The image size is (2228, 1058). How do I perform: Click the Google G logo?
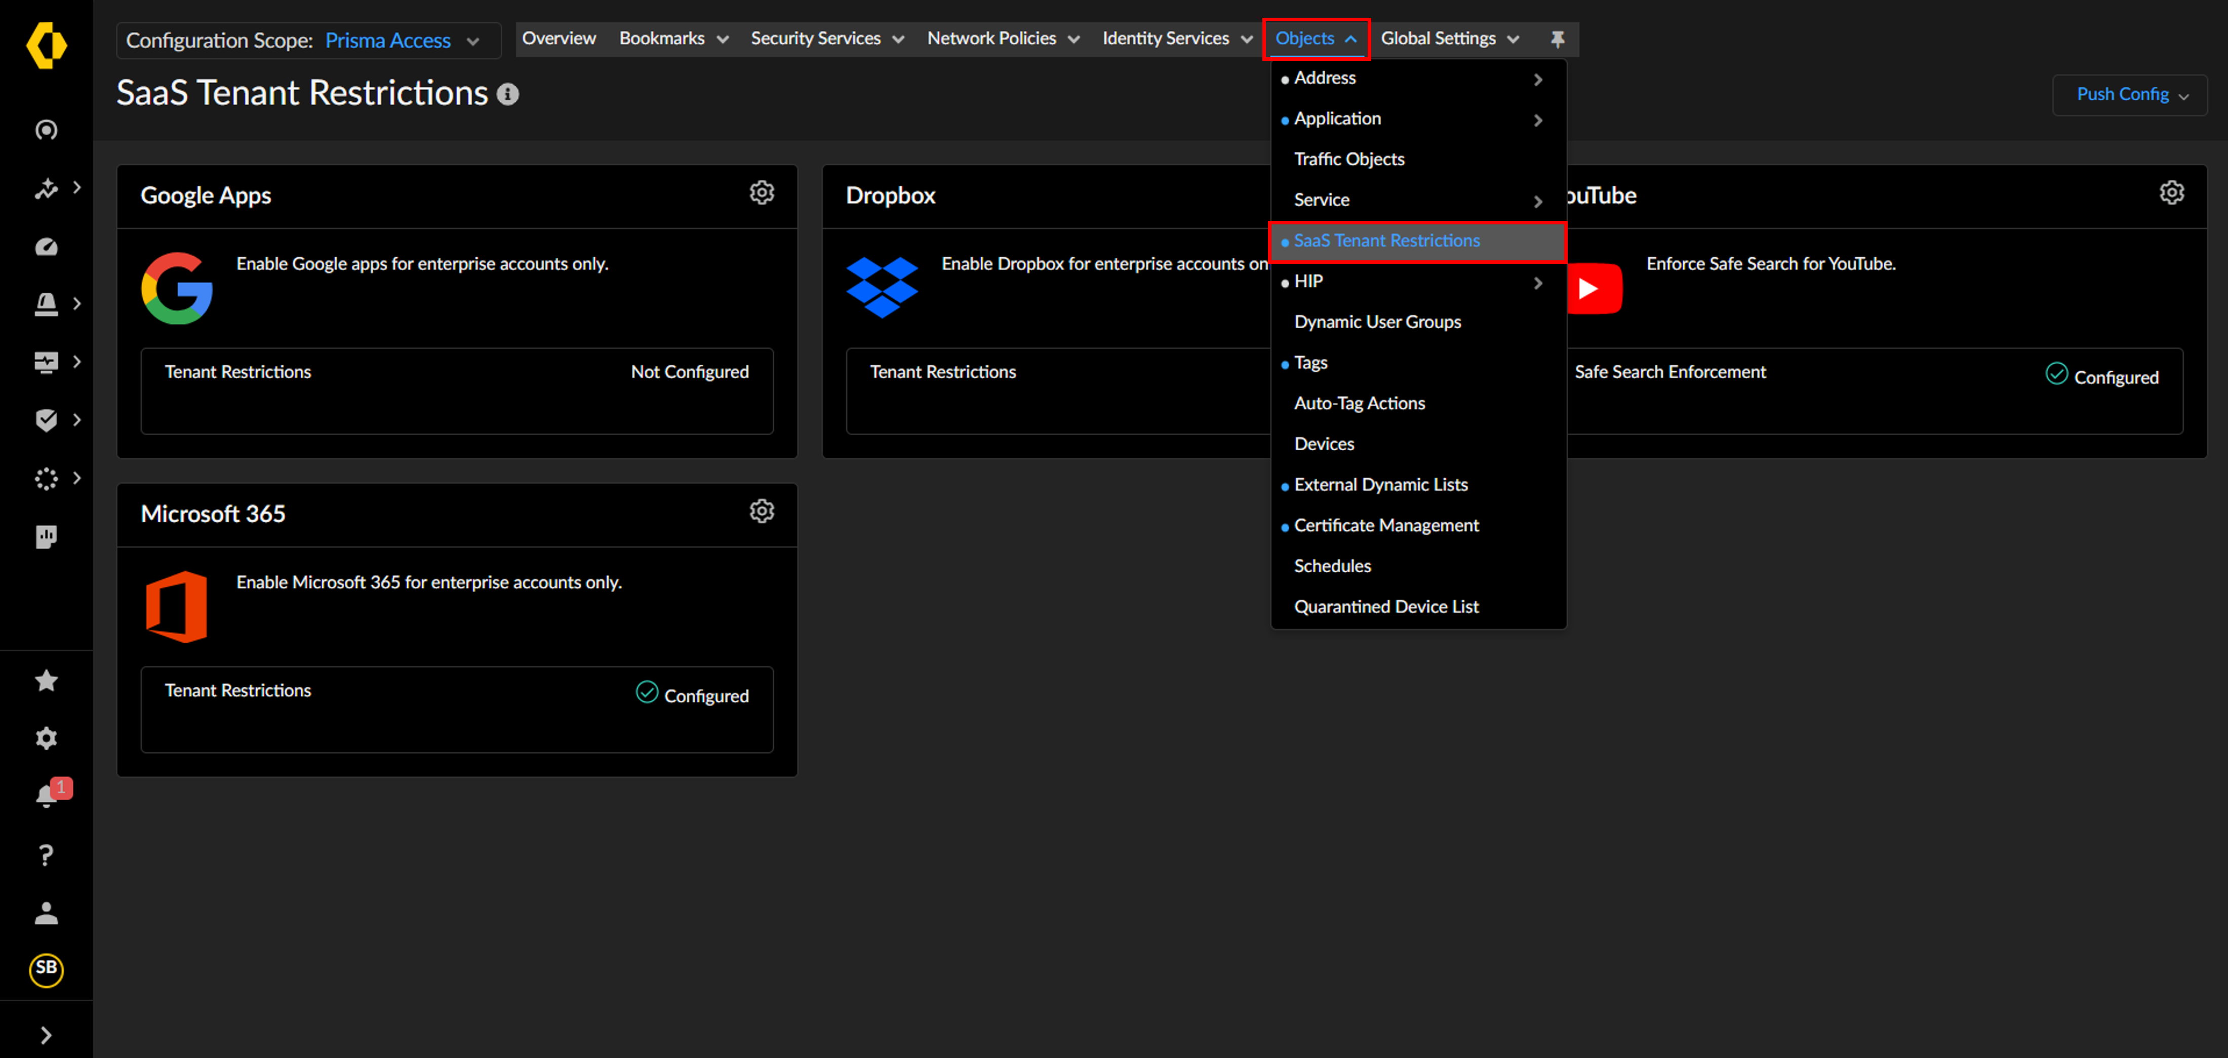pos(177,288)
